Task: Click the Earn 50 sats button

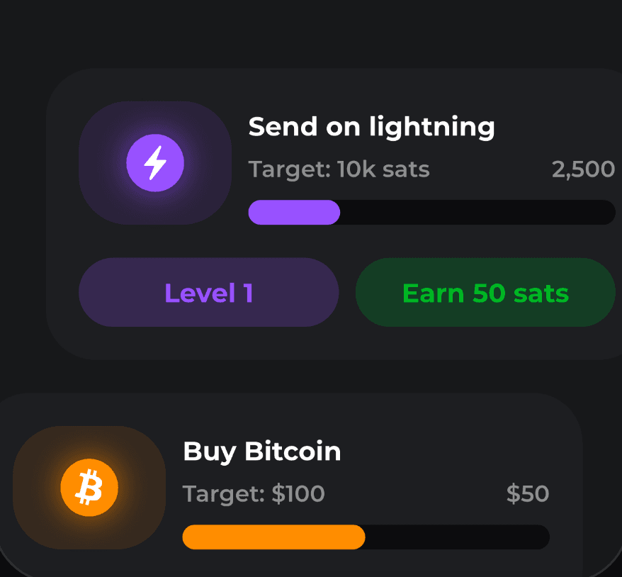Action: tap(485, 292)
